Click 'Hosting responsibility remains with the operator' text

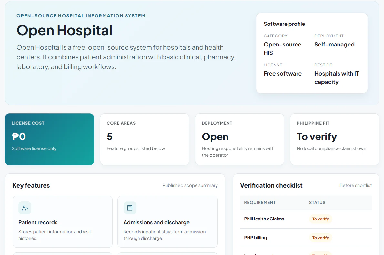238,152
